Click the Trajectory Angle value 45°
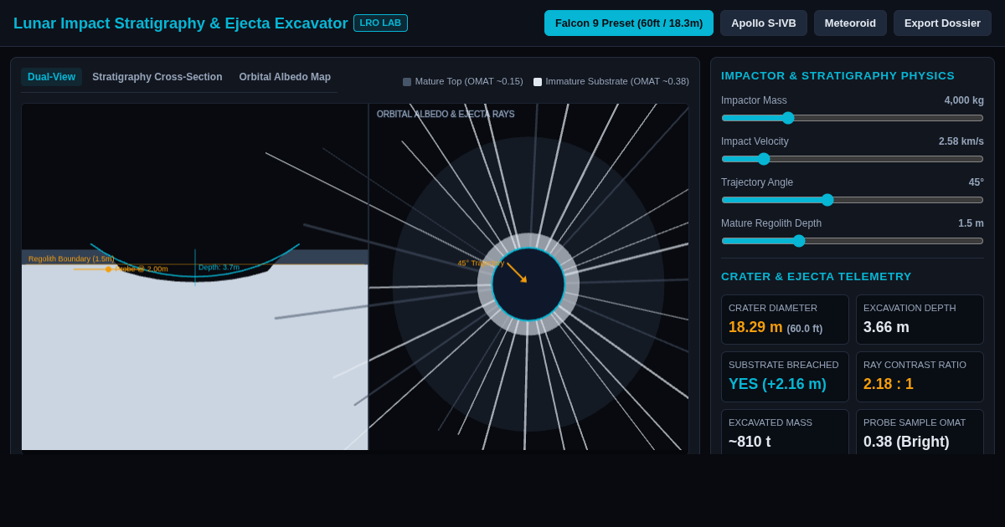 coord(977,182)
